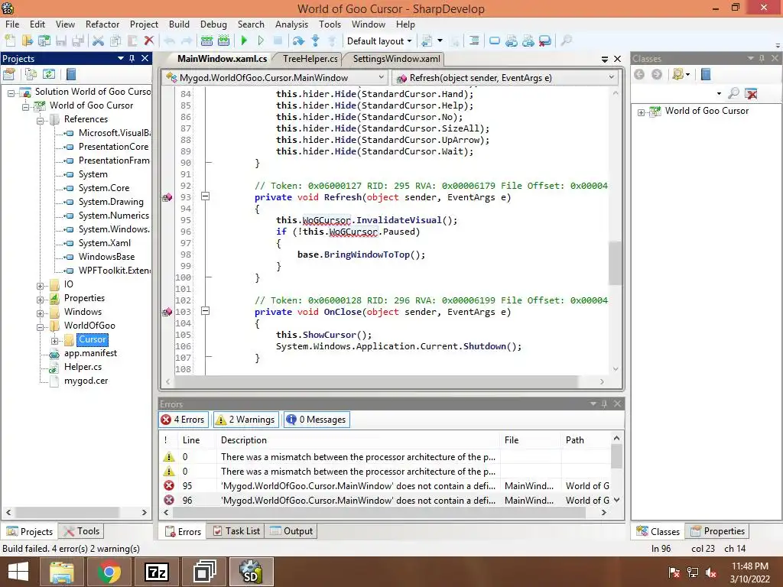783x587 pixels.
Task: Open the Default layout dropdown
Action: coord(379,41)
